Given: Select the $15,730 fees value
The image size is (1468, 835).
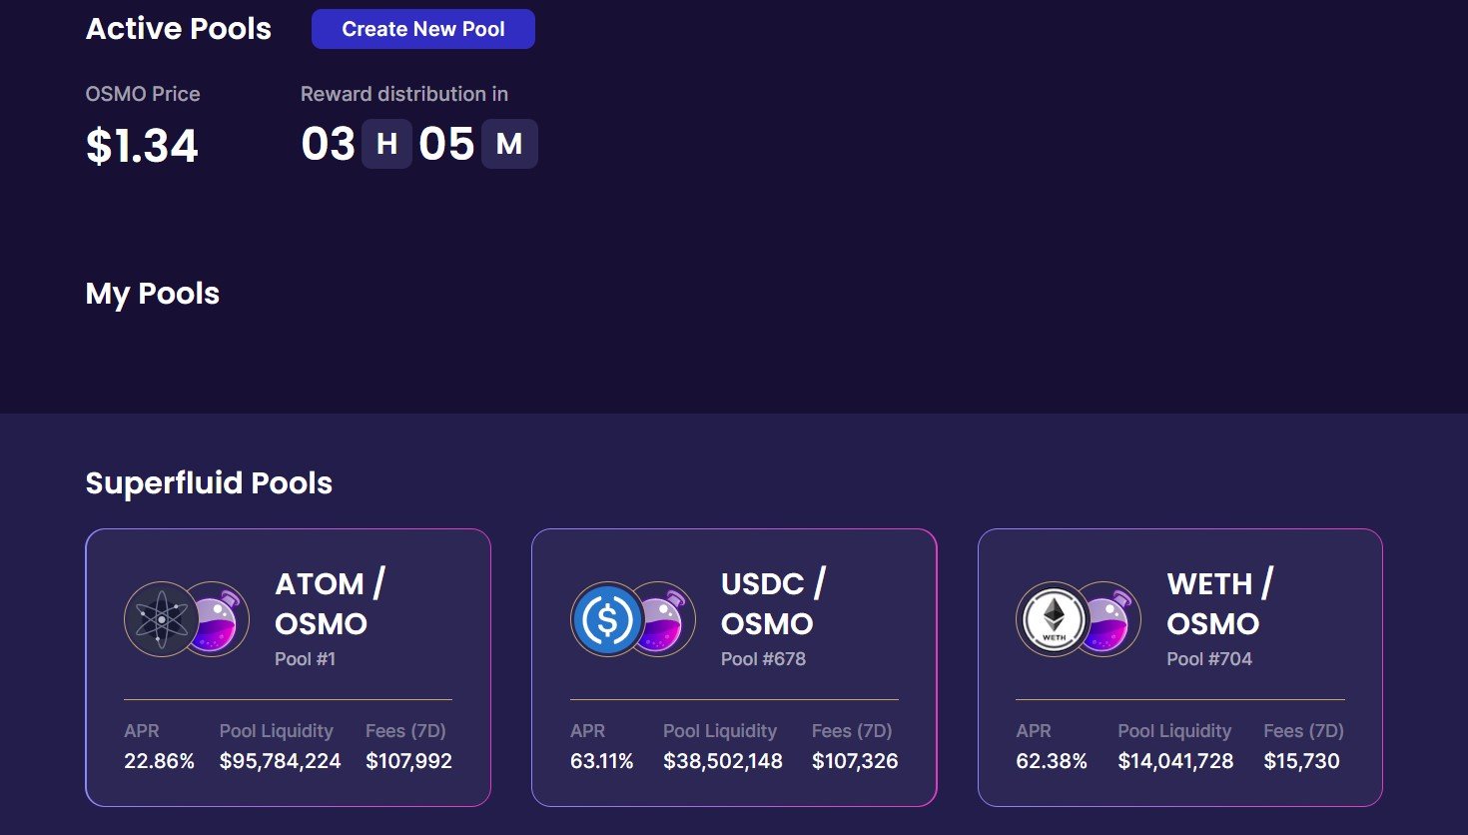Looking at the screenshot, I should [x=1301, y=761].
